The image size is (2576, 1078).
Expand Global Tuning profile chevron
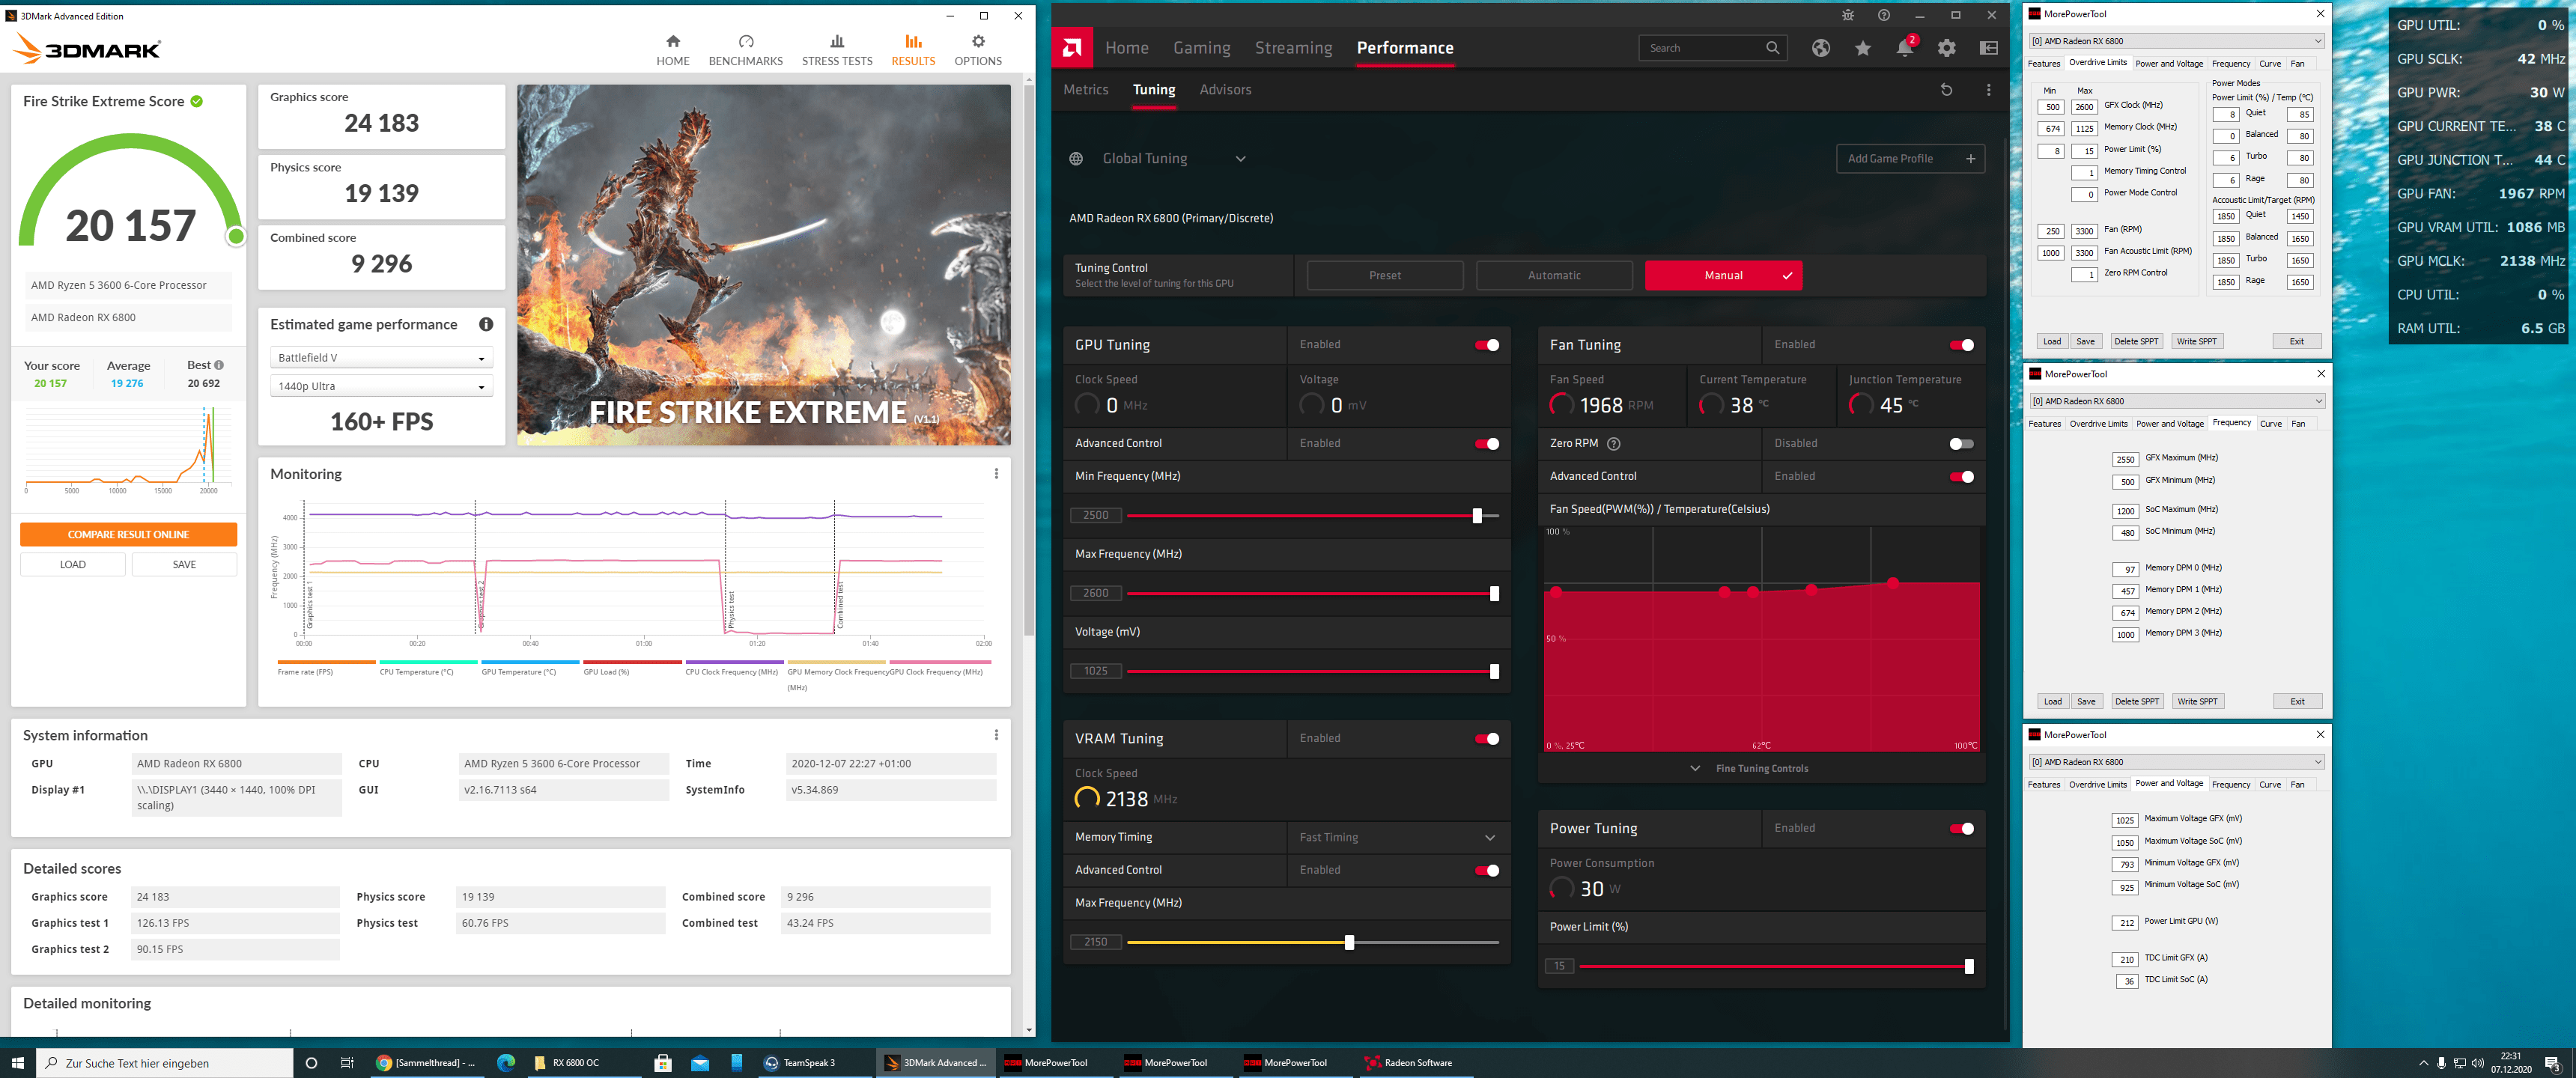pyautogui.click(x=1240, y=159)
